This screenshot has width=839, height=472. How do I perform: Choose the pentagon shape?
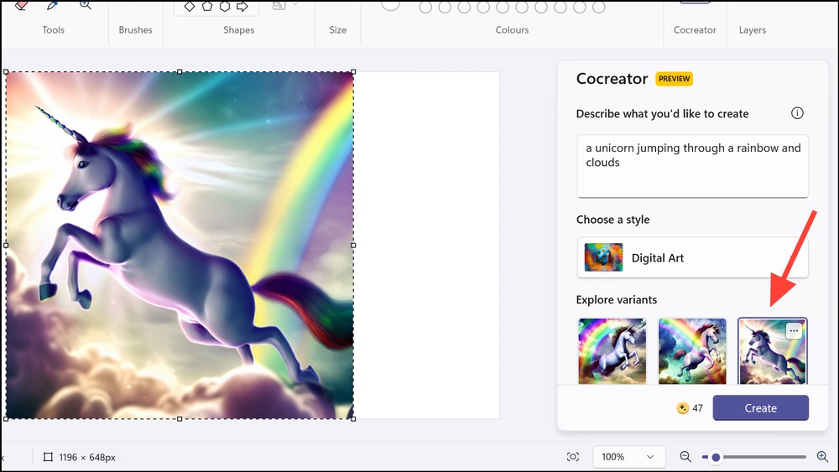[x=207, y=7]
